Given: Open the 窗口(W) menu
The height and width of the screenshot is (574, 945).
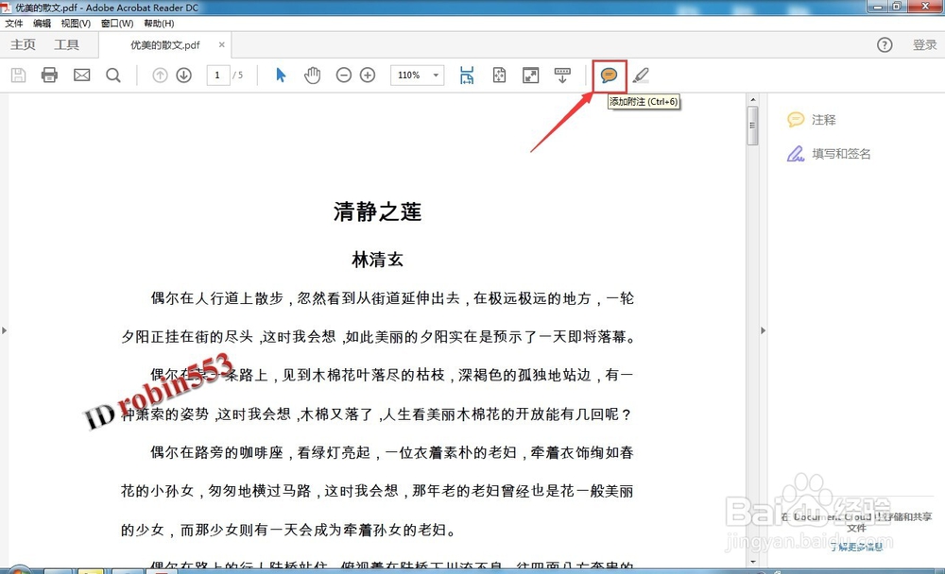Looking at the screenshot, I should coord(117,24).
